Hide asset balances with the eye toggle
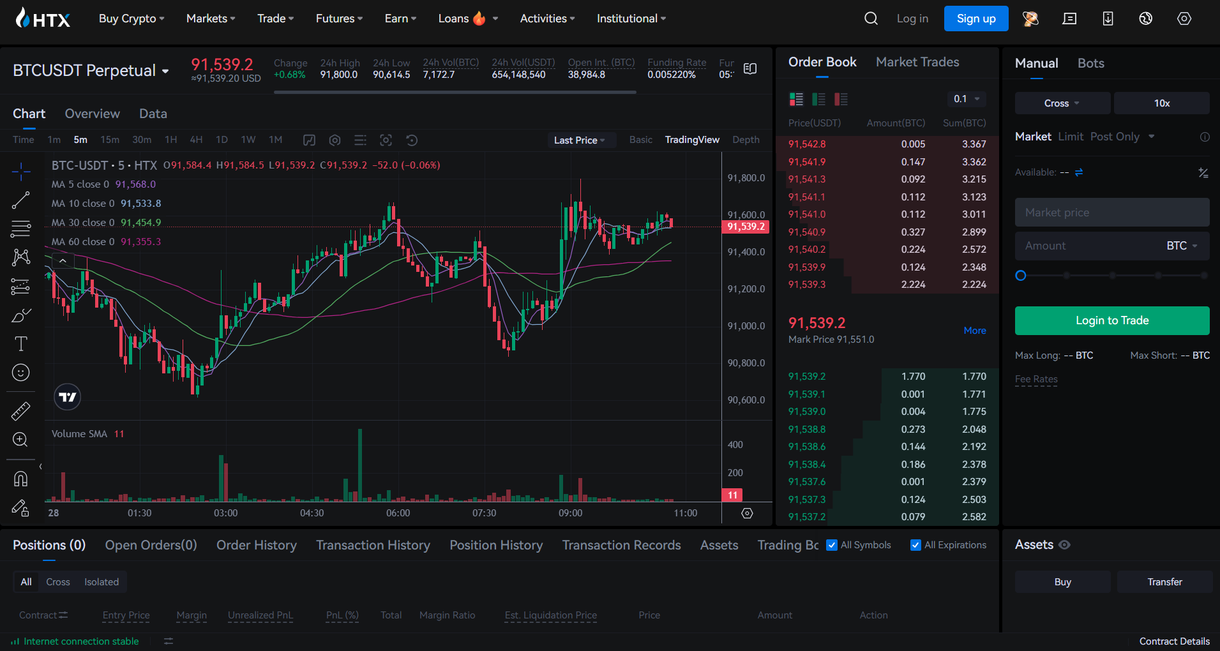Viewport: 1220px width, 651px height. (x=1064, y=544)
